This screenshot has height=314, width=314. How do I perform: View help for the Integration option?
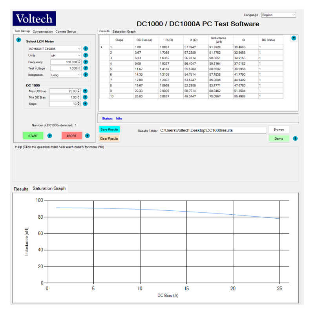point(86,75)
